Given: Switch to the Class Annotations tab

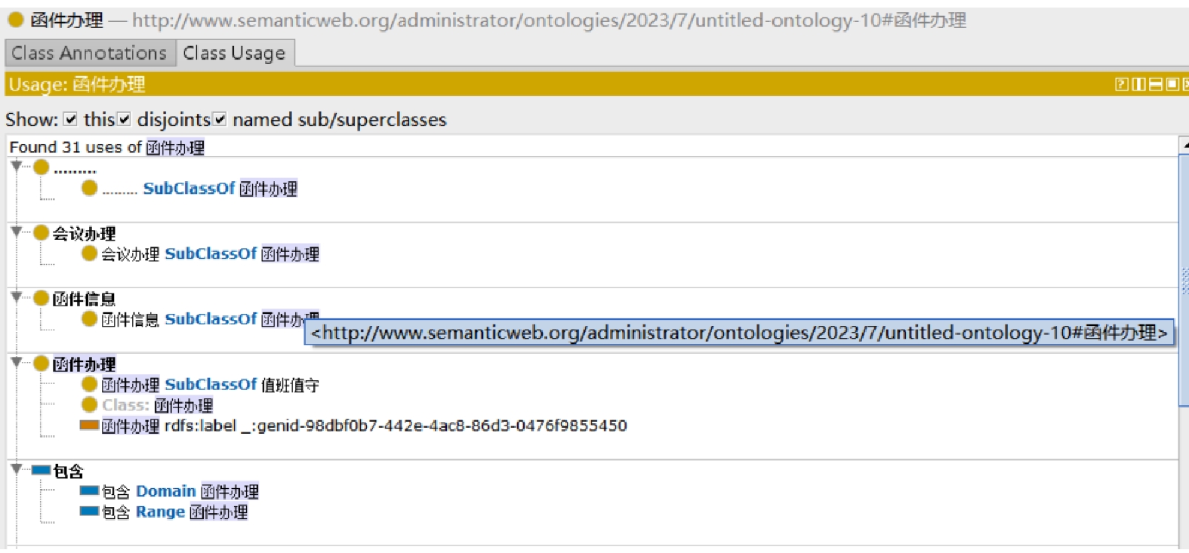Looking at the screenshot, I should 89,54.
